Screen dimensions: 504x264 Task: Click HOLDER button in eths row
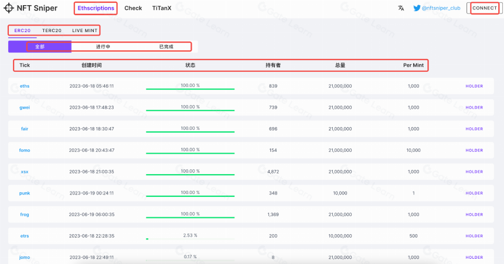(474, 86)
